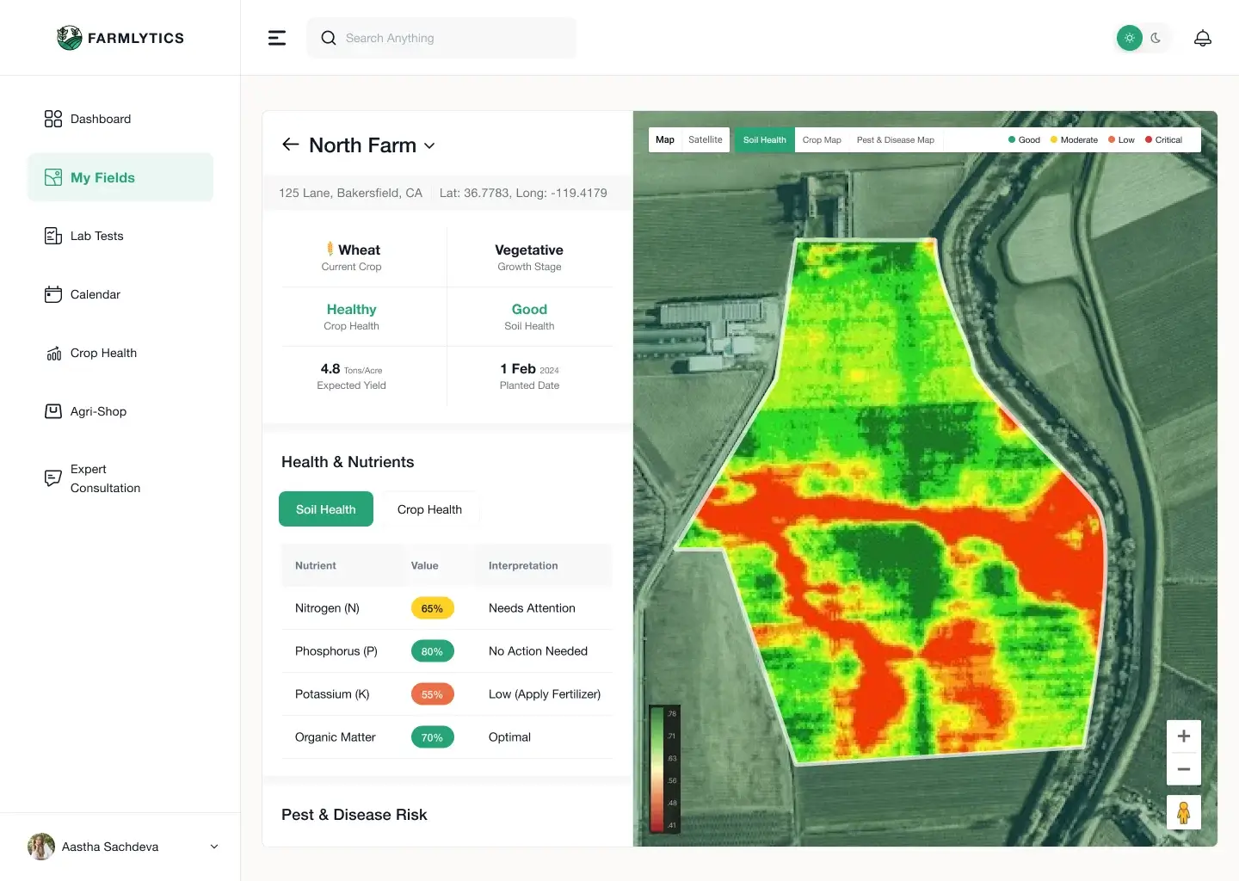Switch to dark mode moon toggle
The image size is (1239, 881).
coord(1156,38)
